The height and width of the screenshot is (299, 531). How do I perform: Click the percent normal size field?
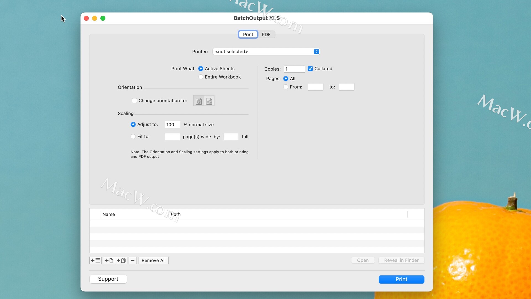point(172,125)
